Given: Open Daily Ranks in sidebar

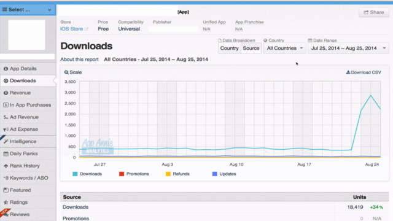Looking at the screenshot, I should coord(28,153).
